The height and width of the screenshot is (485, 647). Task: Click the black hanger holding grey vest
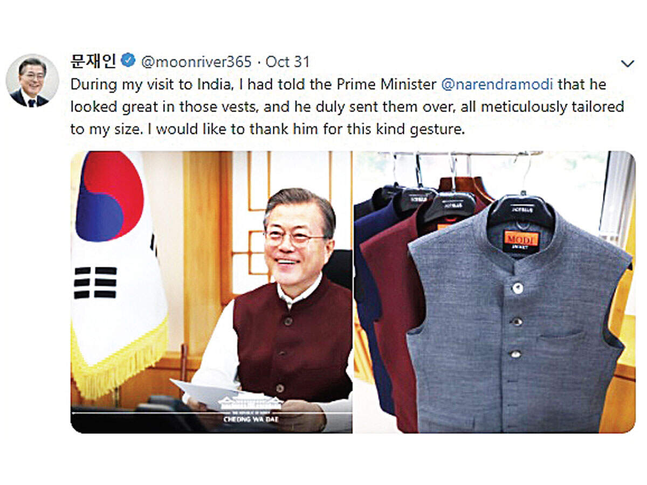click(x=521, y=210)
